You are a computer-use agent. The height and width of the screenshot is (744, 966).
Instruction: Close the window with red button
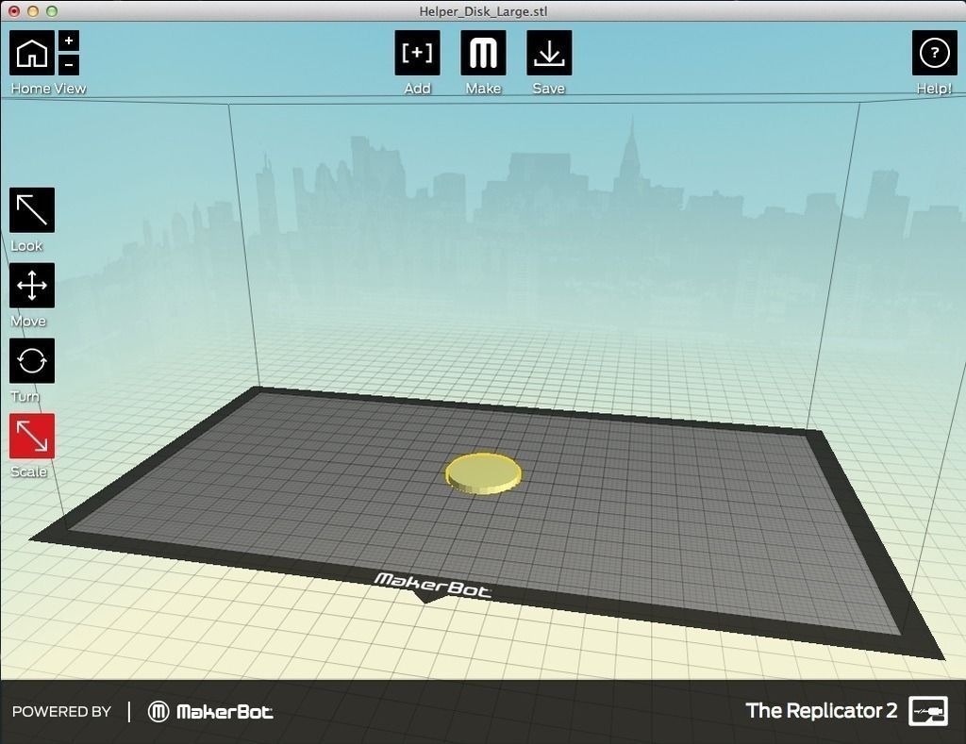pos(14,11)
